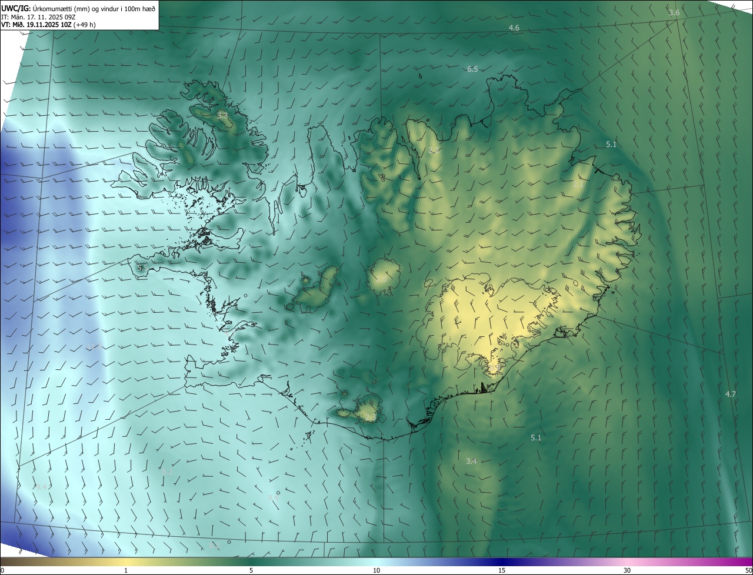Image resolution: width=753 pixels, height=575 pixels.
Task: Click the initial time line "IT: Mán. 17. 11. 2025 09Z"
Action: point(39,16)
